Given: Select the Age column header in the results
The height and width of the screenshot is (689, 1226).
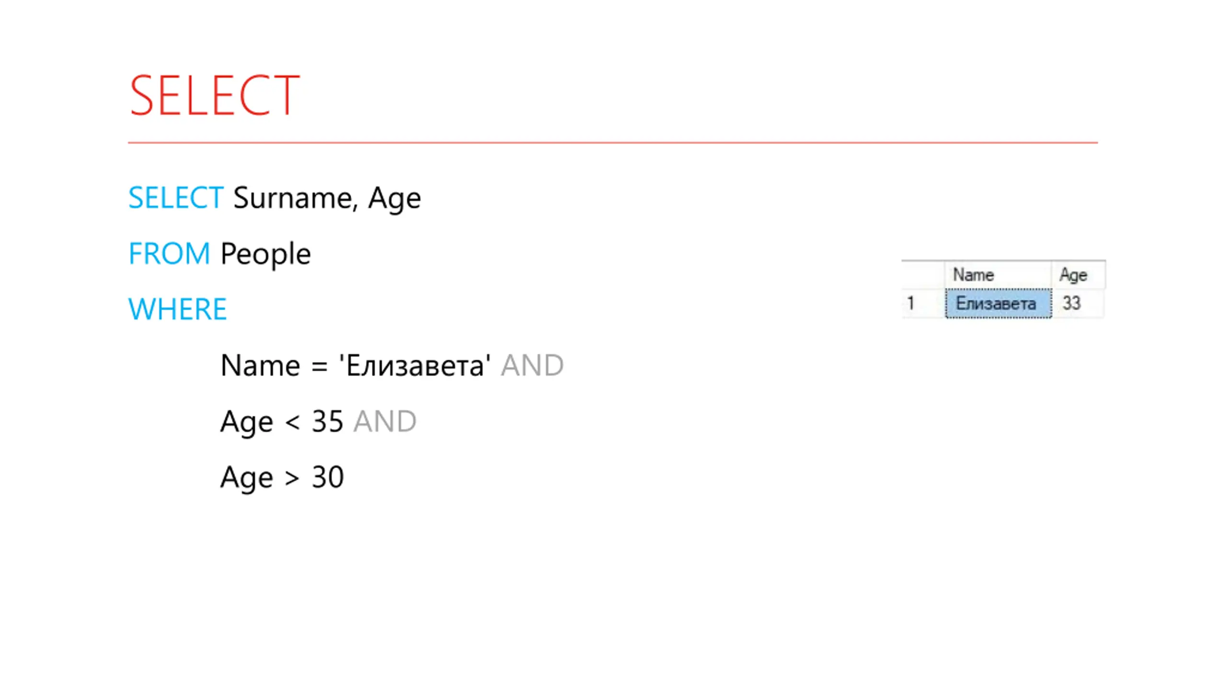Looking at the screenshot, I should [x=1078, y=275].
